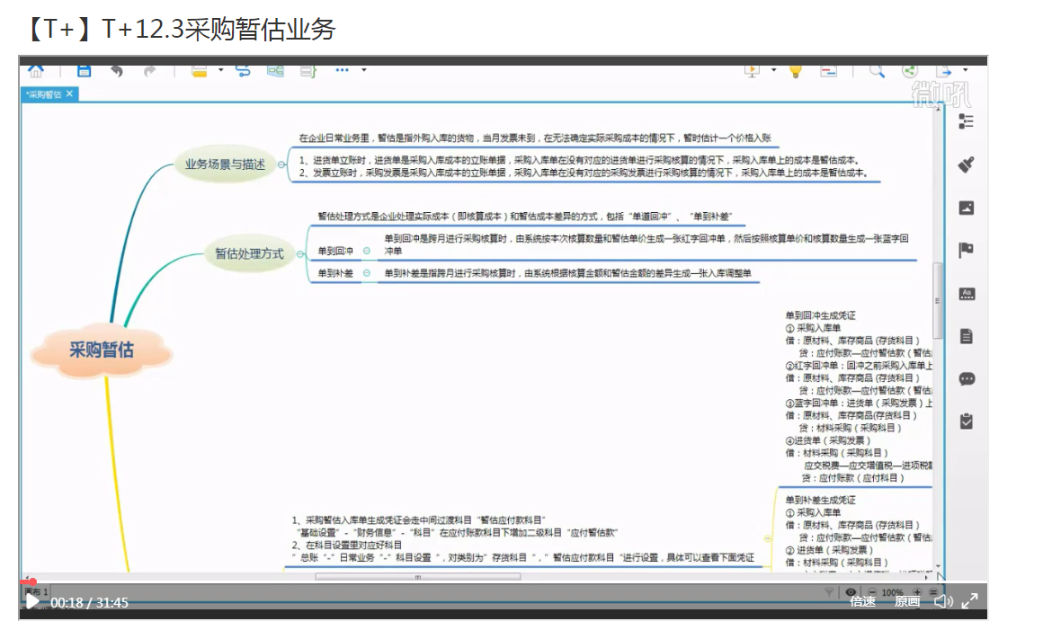The image size is (1043, 639).
Task: Undo the last action
Action: pyautogui.click(x=117, y=70)
